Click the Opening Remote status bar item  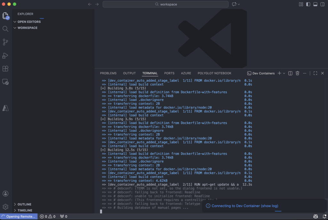pos(19,216)
